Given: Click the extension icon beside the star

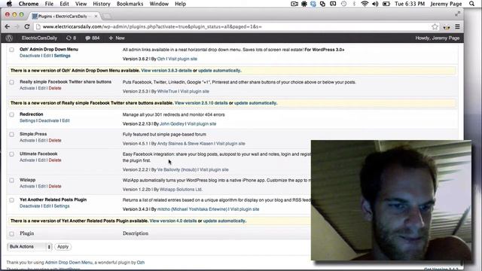Looking at the screenshot, I should (x=447, y=27).
